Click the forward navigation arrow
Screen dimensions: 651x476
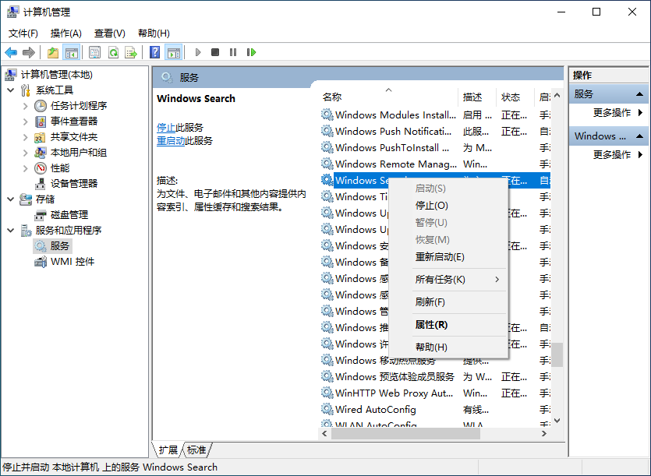(29, 52)
